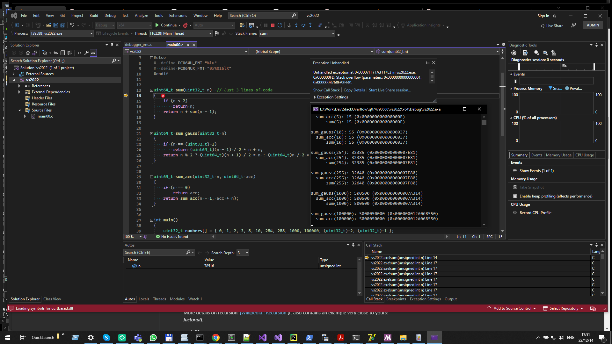This screenshot has height=344, width=612.
Task: Click Show Events (1 of 1)
Action: (536, 171)
